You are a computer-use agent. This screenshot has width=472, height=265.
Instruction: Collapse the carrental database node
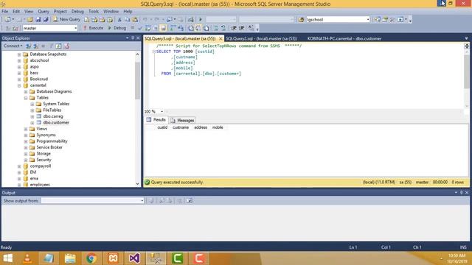[19, 85]
